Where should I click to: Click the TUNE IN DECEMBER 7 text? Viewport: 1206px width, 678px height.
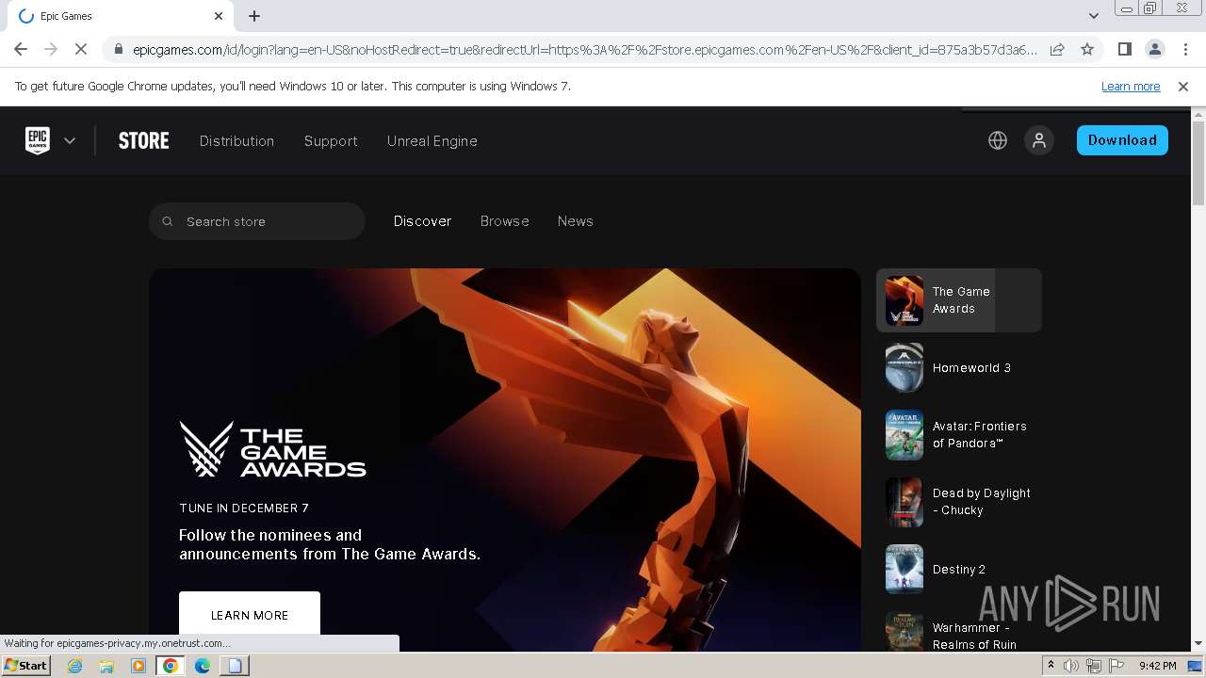244,508
